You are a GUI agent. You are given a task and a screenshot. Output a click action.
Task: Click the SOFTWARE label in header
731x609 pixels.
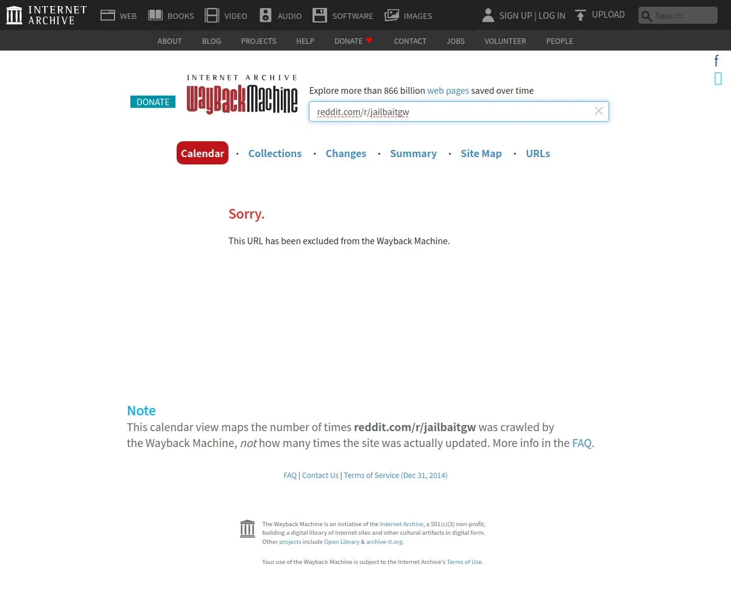353,16
